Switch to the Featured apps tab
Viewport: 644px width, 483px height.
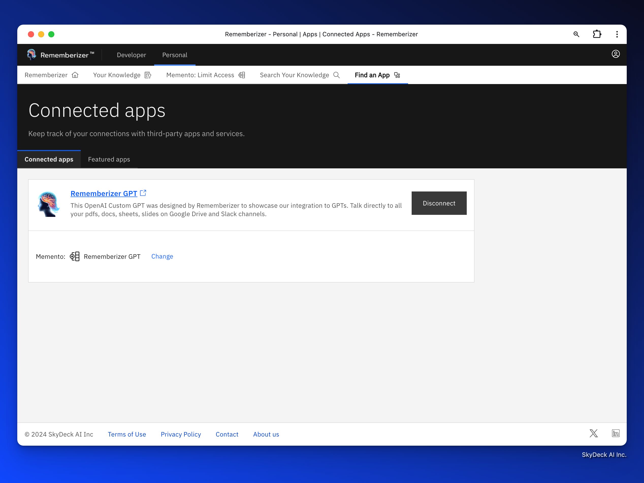point(109,159)
